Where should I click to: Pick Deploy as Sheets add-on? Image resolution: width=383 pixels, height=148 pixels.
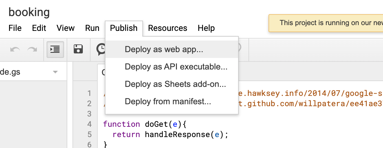(x=175, y=84)
